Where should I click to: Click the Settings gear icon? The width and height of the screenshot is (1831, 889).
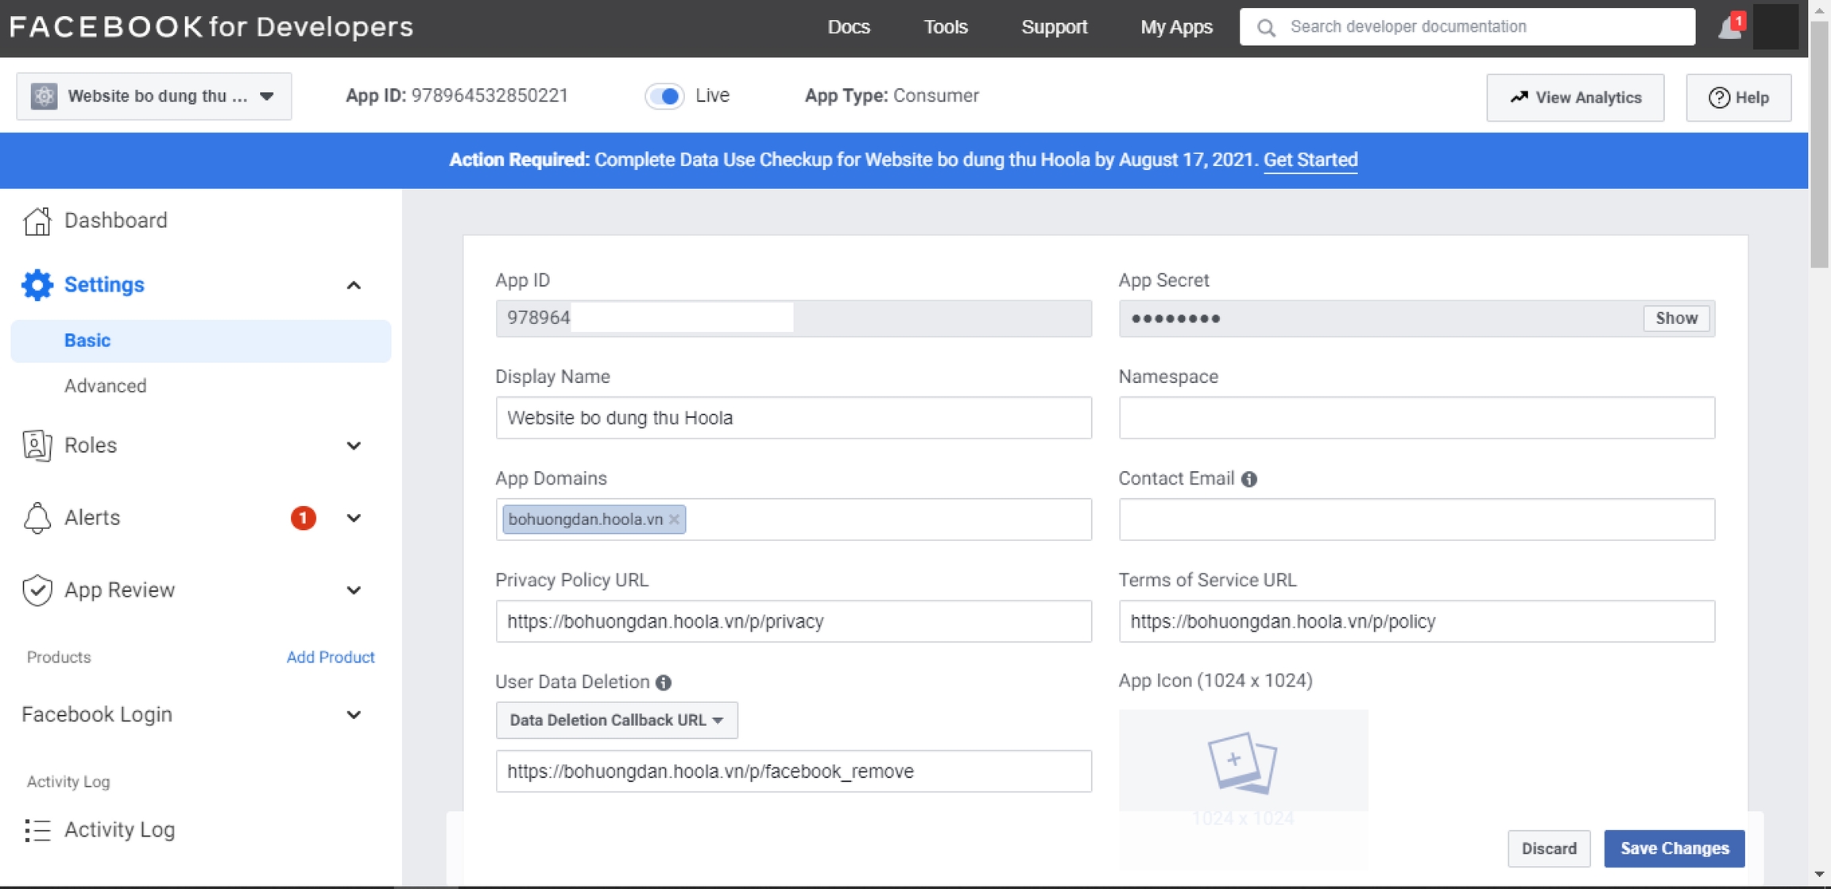click(37, 284)
